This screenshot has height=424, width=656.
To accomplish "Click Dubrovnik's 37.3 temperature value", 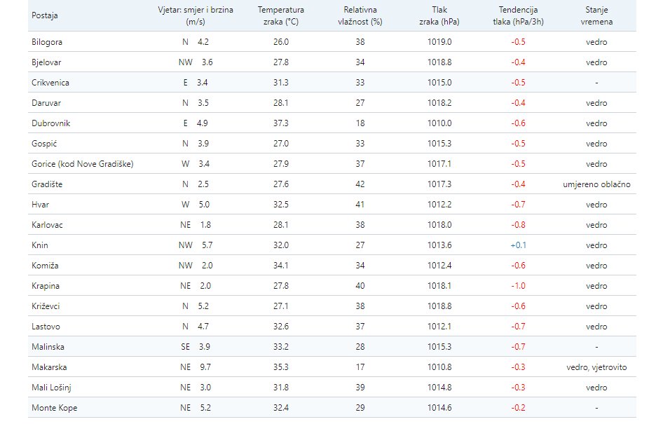I will (x=280, y=123).
